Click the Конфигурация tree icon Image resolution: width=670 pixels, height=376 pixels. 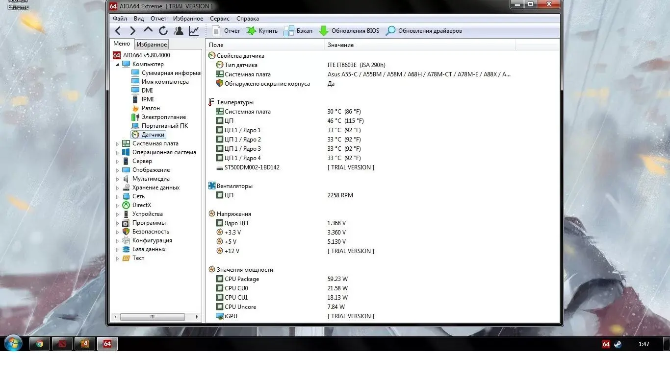126,240
